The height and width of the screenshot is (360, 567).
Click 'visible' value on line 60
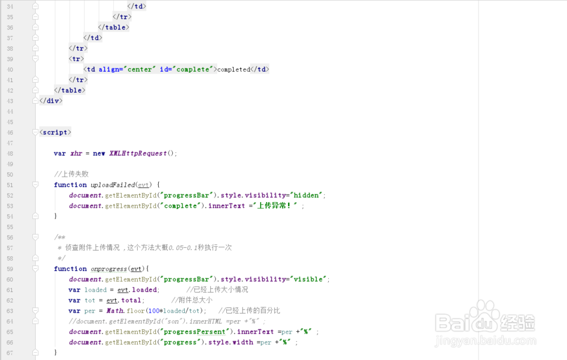(308, 280)
